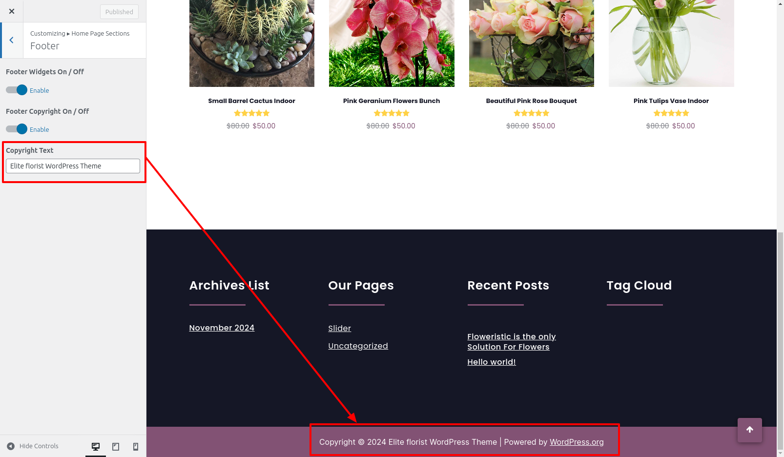
Task: Toggle Footer Copyright On / Off switch
Action: [17, 129]
